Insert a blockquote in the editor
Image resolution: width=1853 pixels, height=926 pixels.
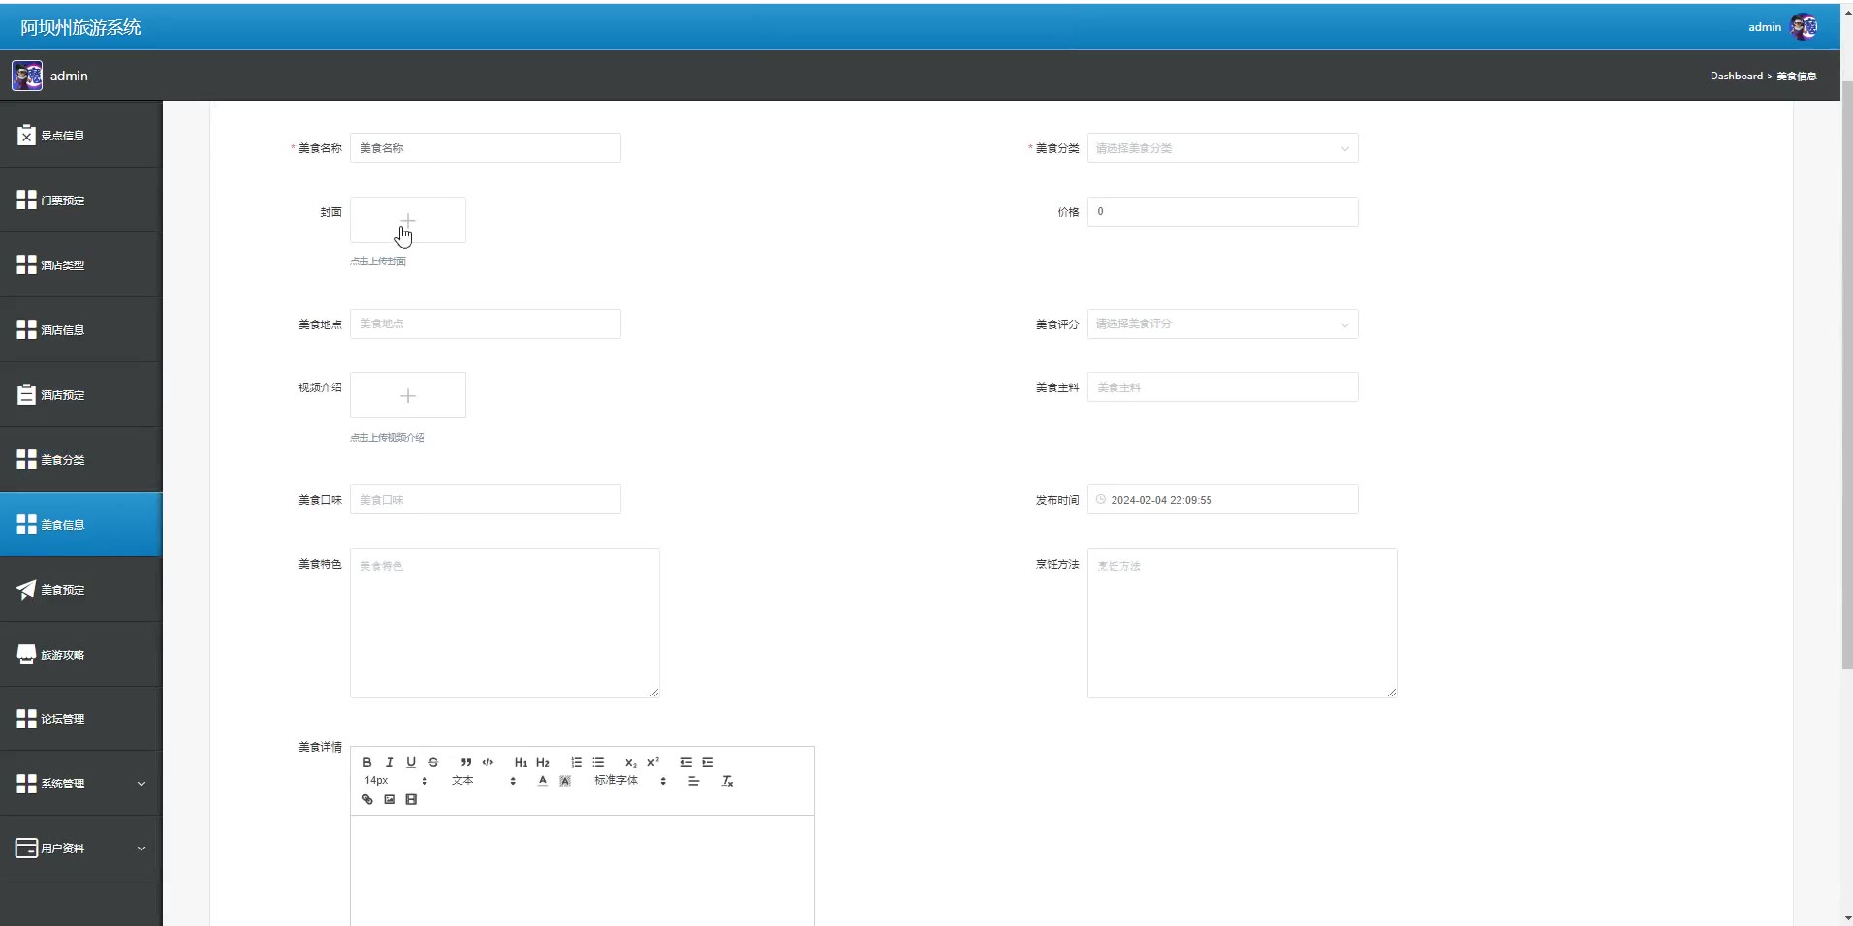pos(466,762)
